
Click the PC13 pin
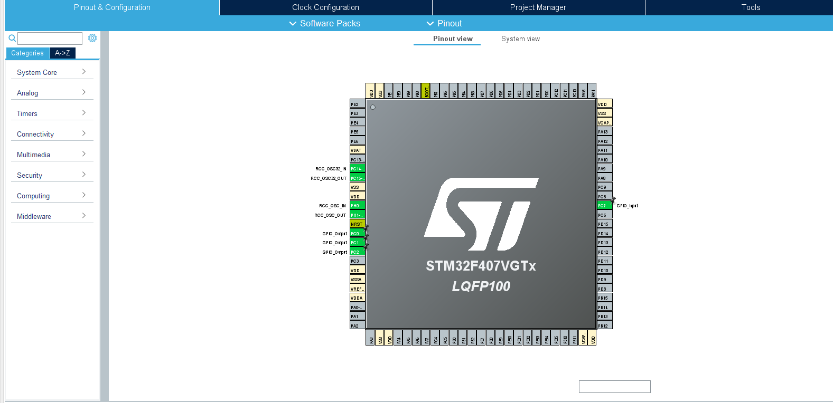pos(358,160)
